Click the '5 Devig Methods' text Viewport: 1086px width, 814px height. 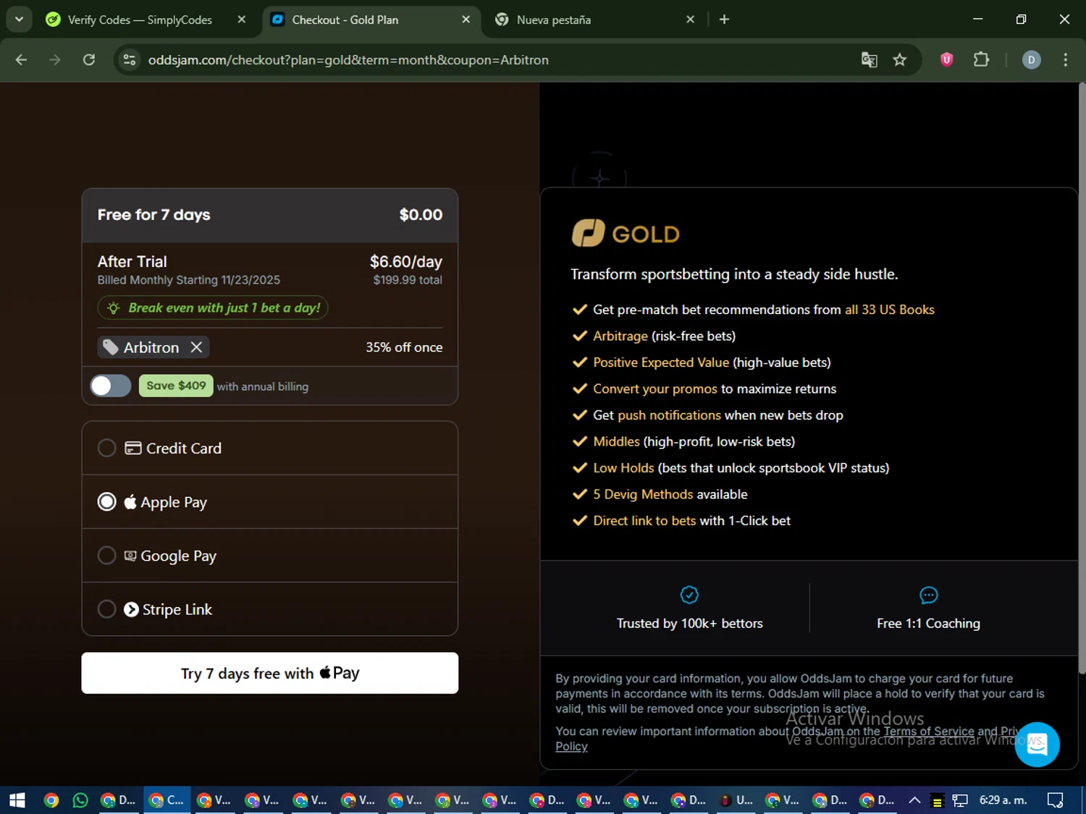[643, 494]
